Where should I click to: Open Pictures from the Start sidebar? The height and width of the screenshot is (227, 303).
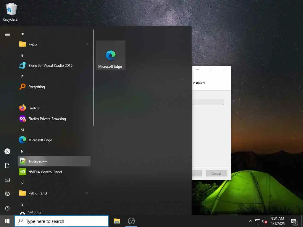[7, 180]
